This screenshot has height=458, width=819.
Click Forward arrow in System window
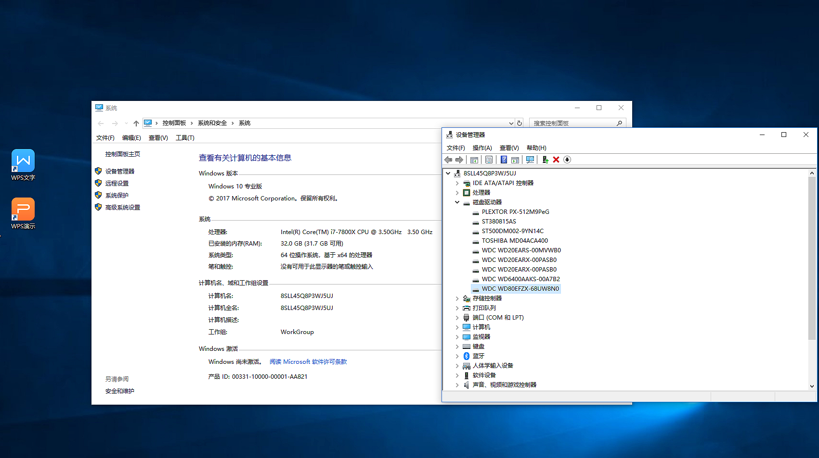pos(115,124)
